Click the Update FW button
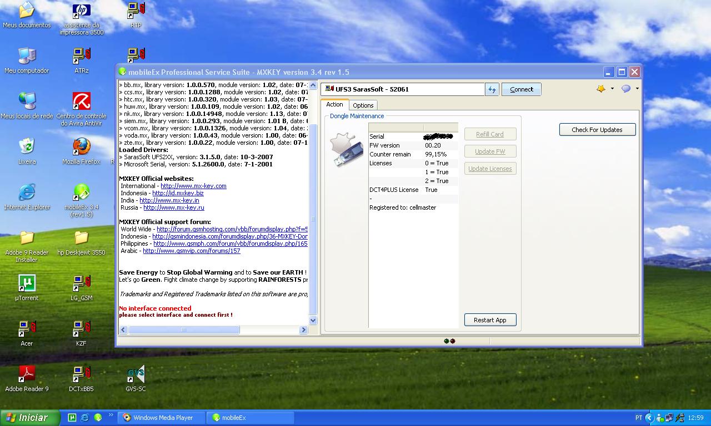The image size is (711, 426). coord(490,151)
